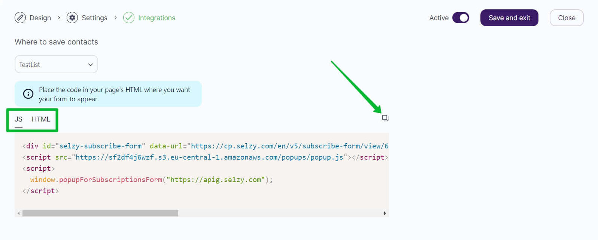Click the closing </script> tag line
The width and height of the screenshot is (598, 240).
(x=40, y=191)
